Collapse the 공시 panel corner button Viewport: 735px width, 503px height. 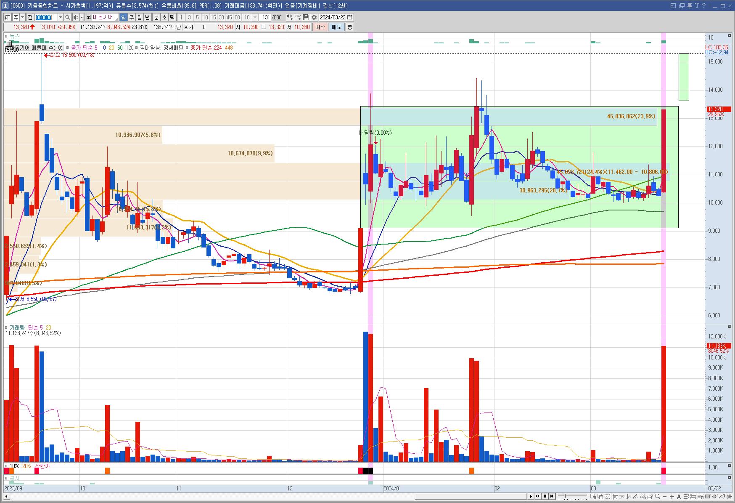730,478
